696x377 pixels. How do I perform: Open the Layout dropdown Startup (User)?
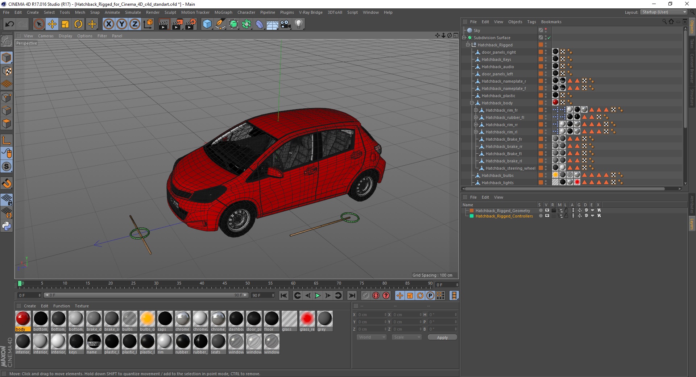(664, 12)
